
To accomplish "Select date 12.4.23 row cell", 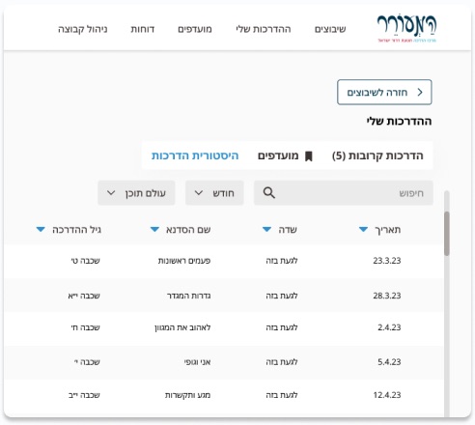I will 387,395.
